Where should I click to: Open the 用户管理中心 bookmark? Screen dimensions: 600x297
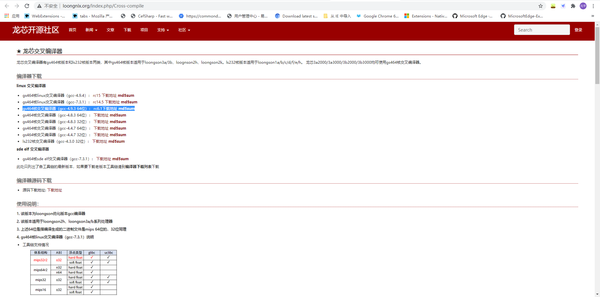click(247, 16)
